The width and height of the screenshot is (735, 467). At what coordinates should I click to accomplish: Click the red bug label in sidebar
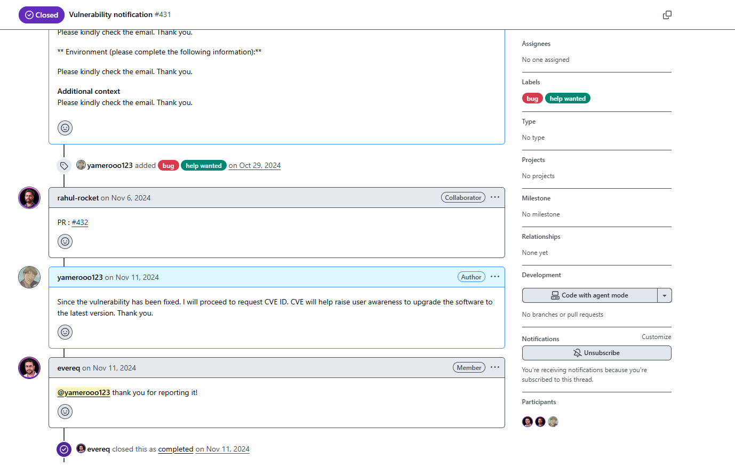click(532, 99)
